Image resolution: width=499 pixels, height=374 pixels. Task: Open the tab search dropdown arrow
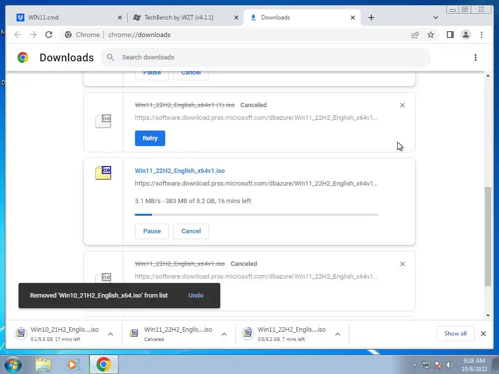pos(436,18)
